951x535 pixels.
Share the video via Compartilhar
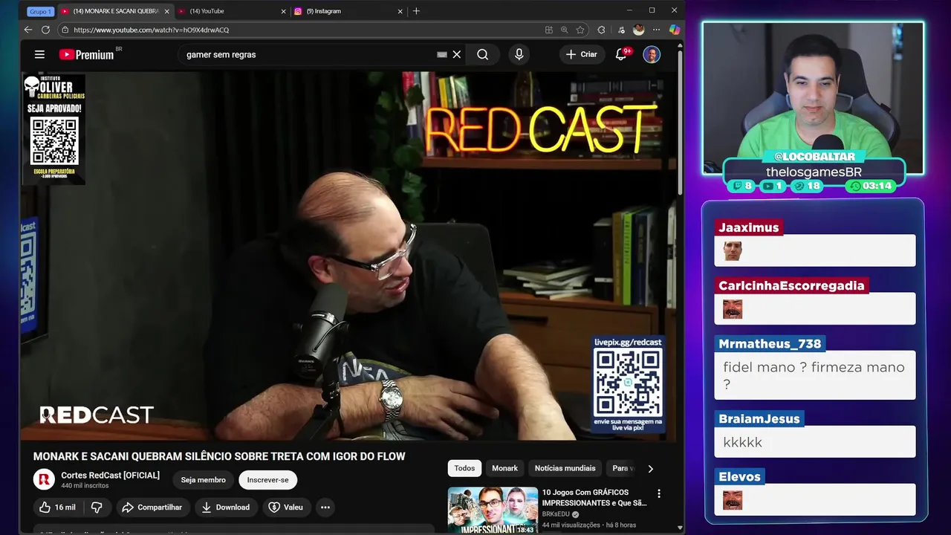152,508
